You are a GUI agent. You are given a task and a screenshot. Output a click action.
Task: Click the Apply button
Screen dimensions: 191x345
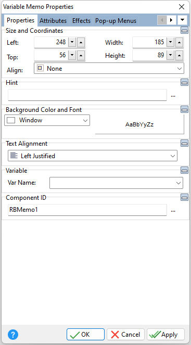165,335
